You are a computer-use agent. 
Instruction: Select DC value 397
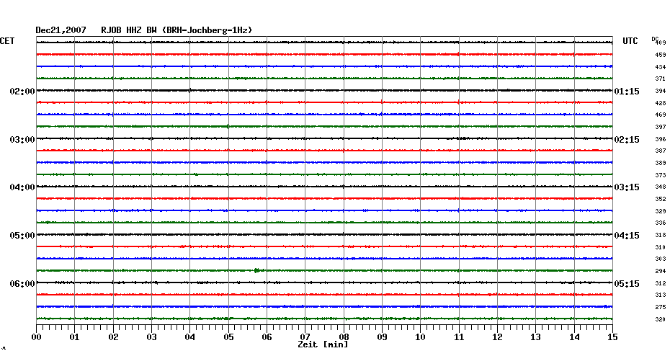660,127
